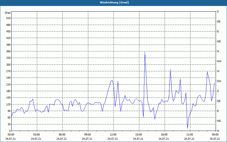227x142 pixels.
Task: Select the W compass label
Action: (218, 71)
